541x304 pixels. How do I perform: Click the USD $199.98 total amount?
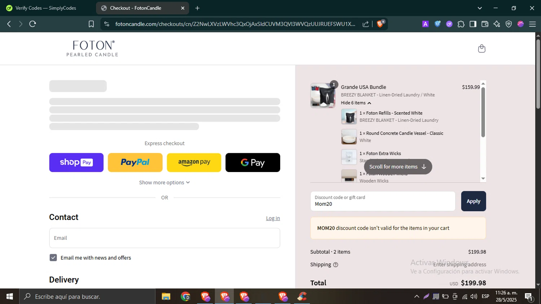click(468, 283)
